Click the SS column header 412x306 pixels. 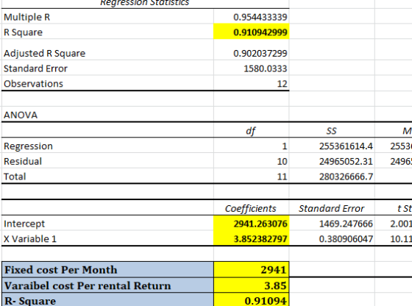point(332,130)
